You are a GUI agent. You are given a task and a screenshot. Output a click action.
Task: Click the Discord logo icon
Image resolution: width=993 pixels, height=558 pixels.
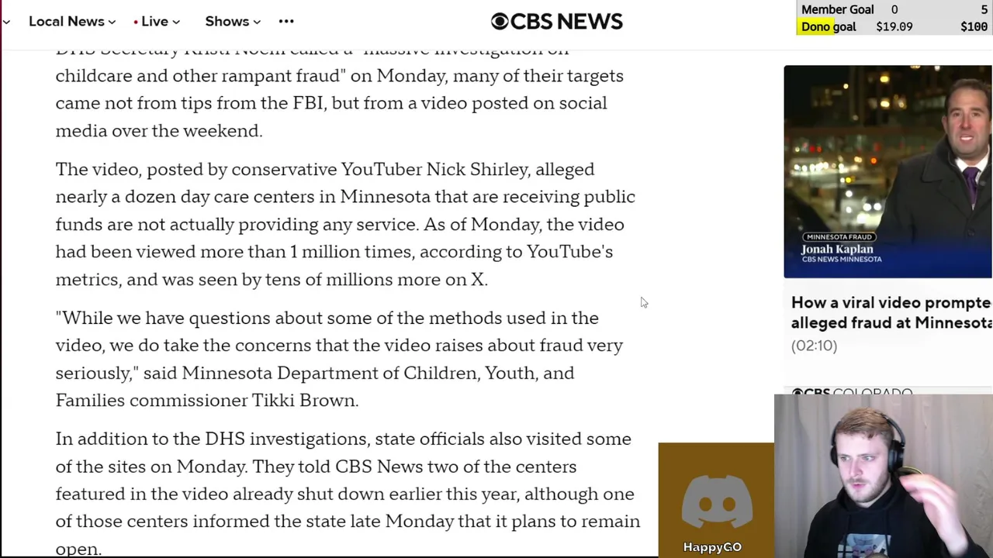[x=716, y=504]
